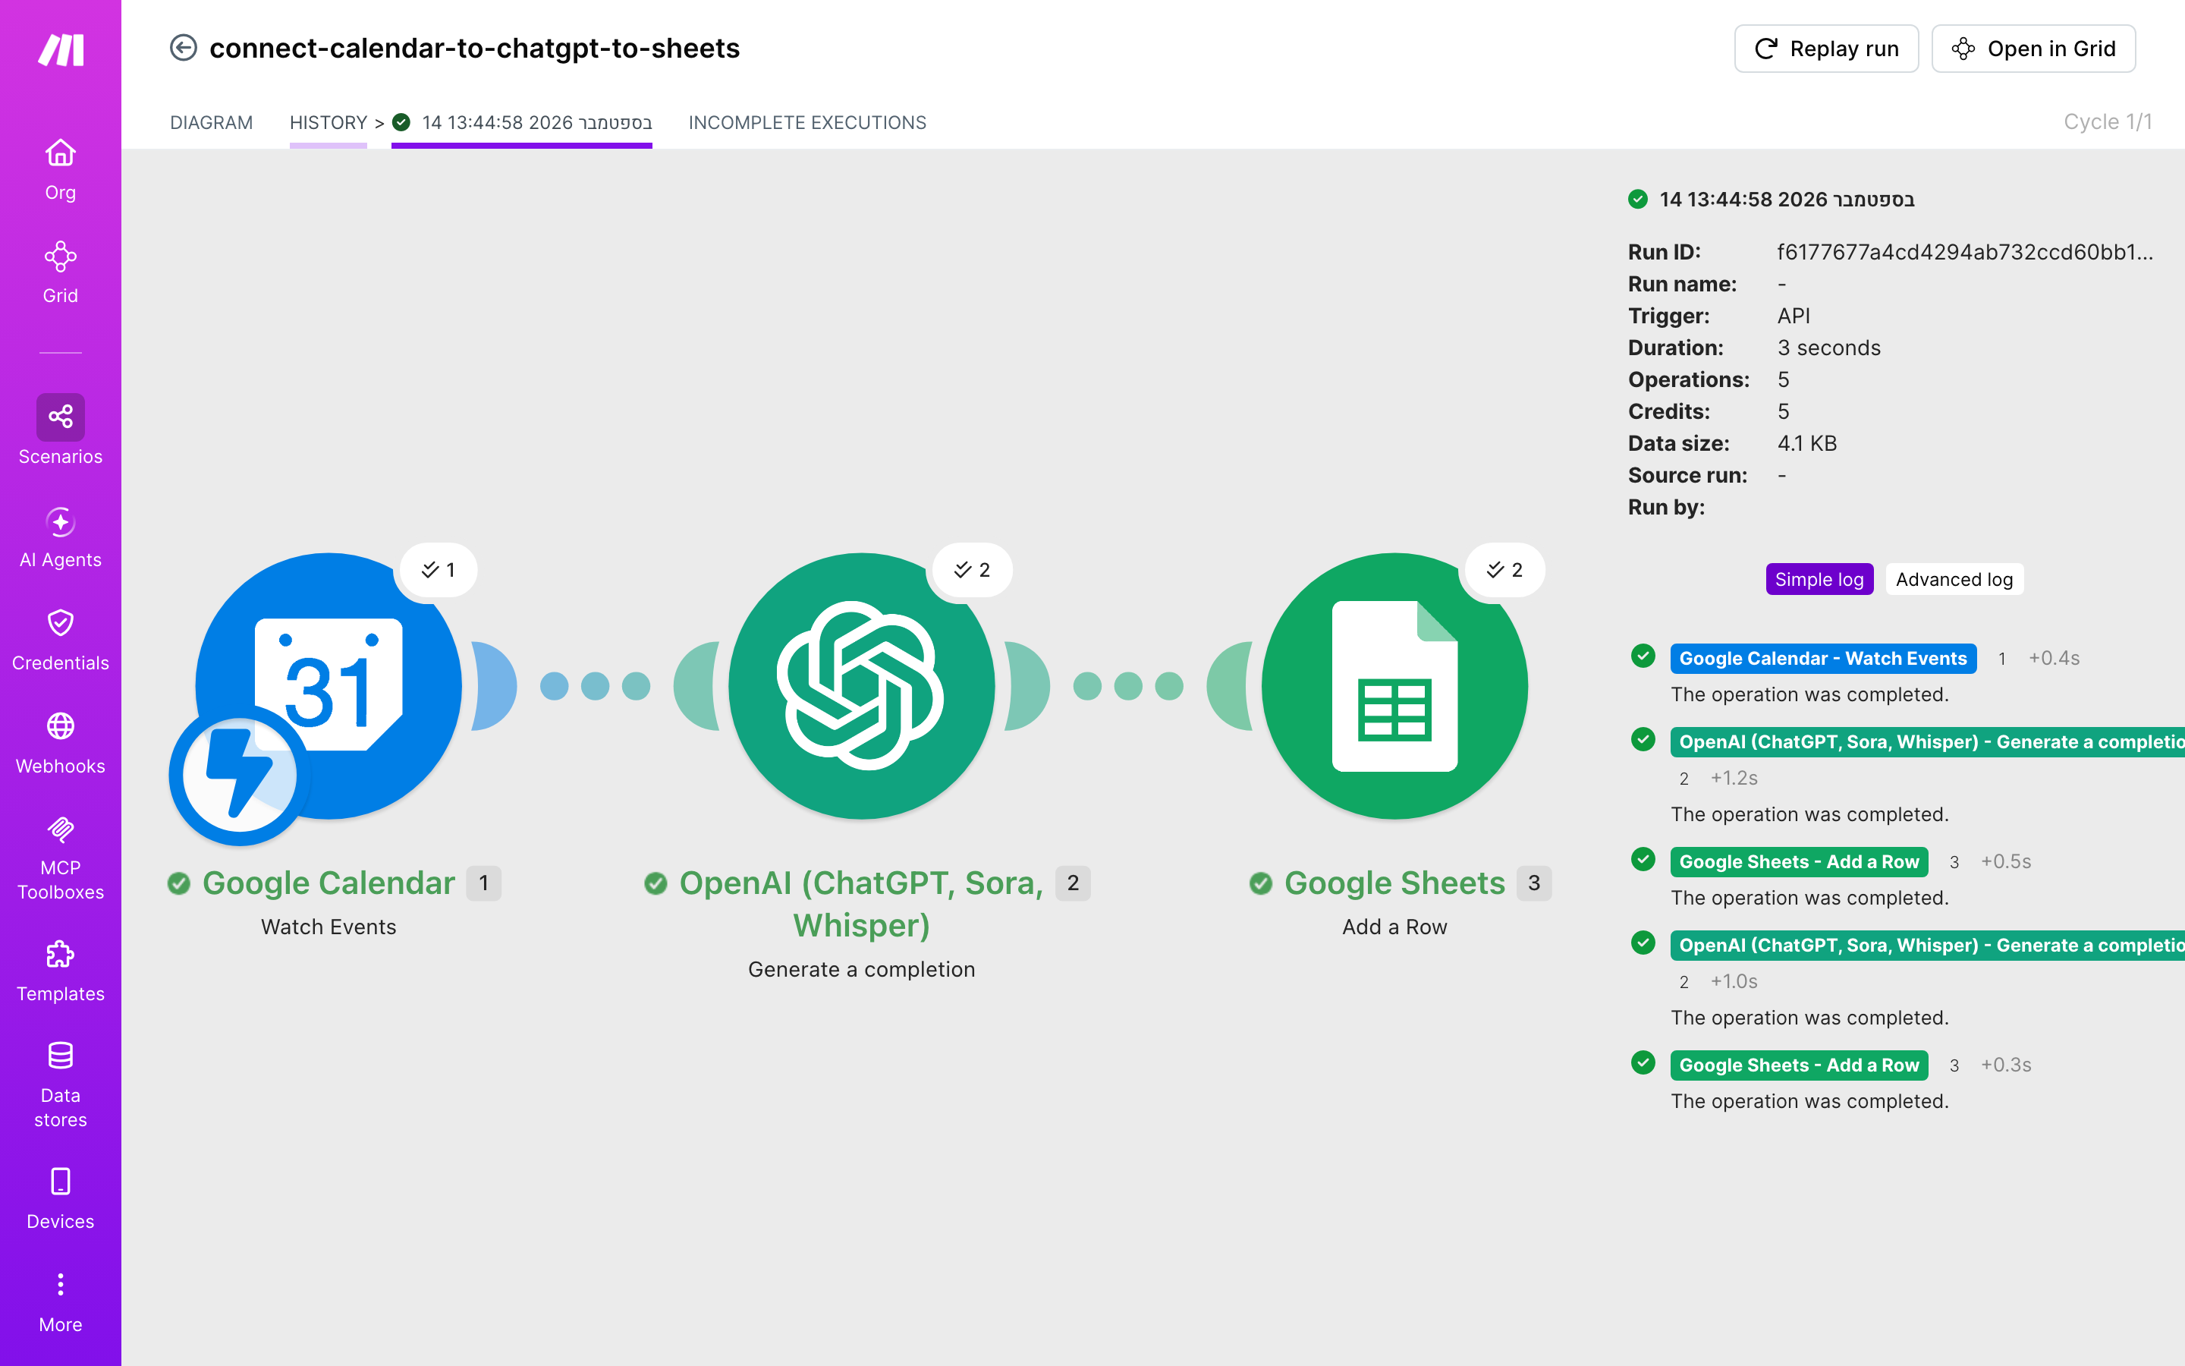The image size is (2185, 1366).
Task: Open Google Calendar operations bubble showing 1
Action: click(x=439, y=569)
